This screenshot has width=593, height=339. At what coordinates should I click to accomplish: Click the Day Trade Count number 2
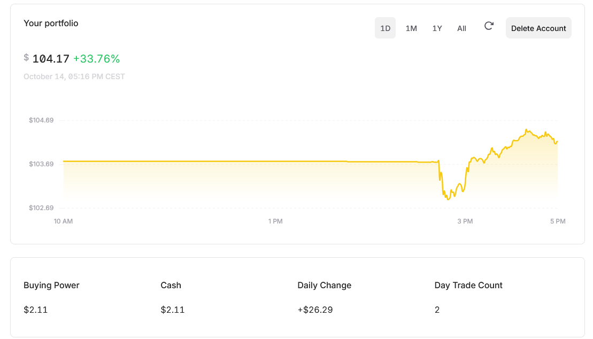pos(437,310)
